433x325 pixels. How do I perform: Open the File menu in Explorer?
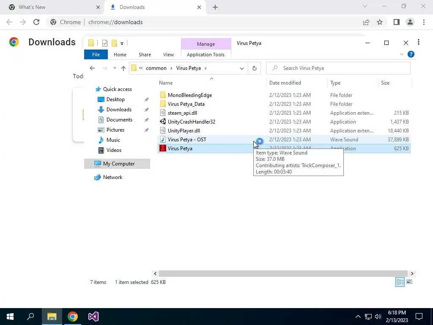tap(96, 55)
